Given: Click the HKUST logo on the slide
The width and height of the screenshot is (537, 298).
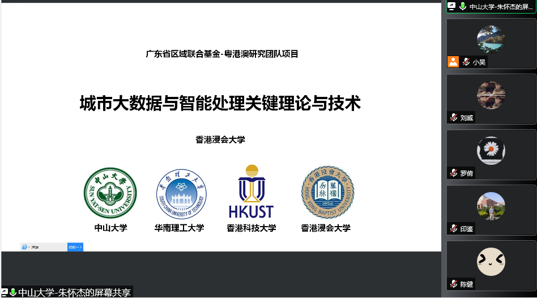Looking at the screenshot, I should [x=251, y=192].
